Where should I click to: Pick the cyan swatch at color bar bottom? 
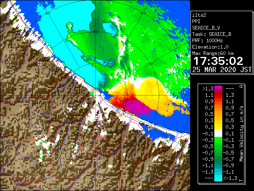pyautogui.click(x=218, y=178)
